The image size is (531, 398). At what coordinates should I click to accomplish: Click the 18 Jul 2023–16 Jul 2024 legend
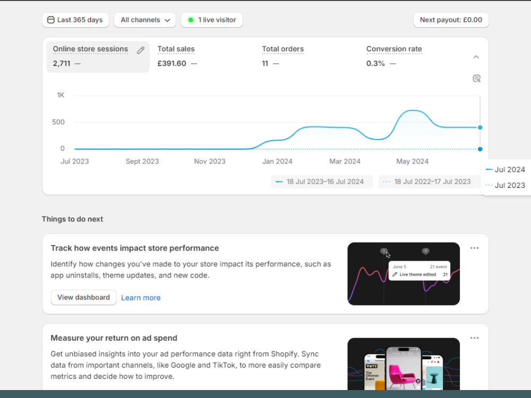click(x=322, y=181)
